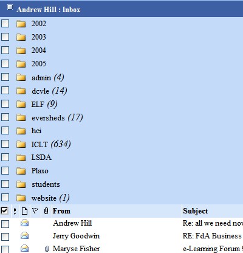This screenshot has width=243, height=253.
Task: Sort messages by the Subject column
Action: [x=196, y=211]
